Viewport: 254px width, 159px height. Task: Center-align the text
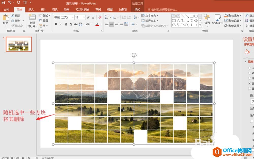point(112,24)
